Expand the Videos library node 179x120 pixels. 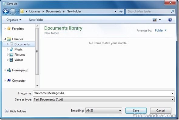click(8, 60)
